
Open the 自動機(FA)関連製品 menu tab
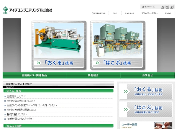click(x=34, y=75)
